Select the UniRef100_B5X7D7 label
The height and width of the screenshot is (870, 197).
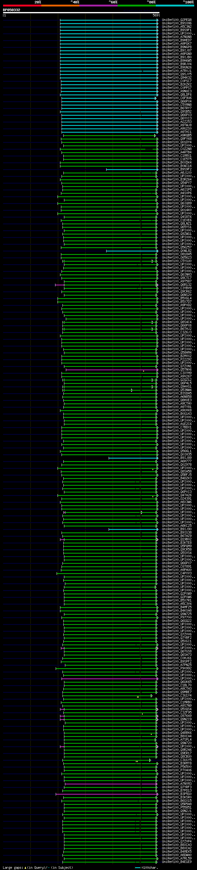(176, 302)
